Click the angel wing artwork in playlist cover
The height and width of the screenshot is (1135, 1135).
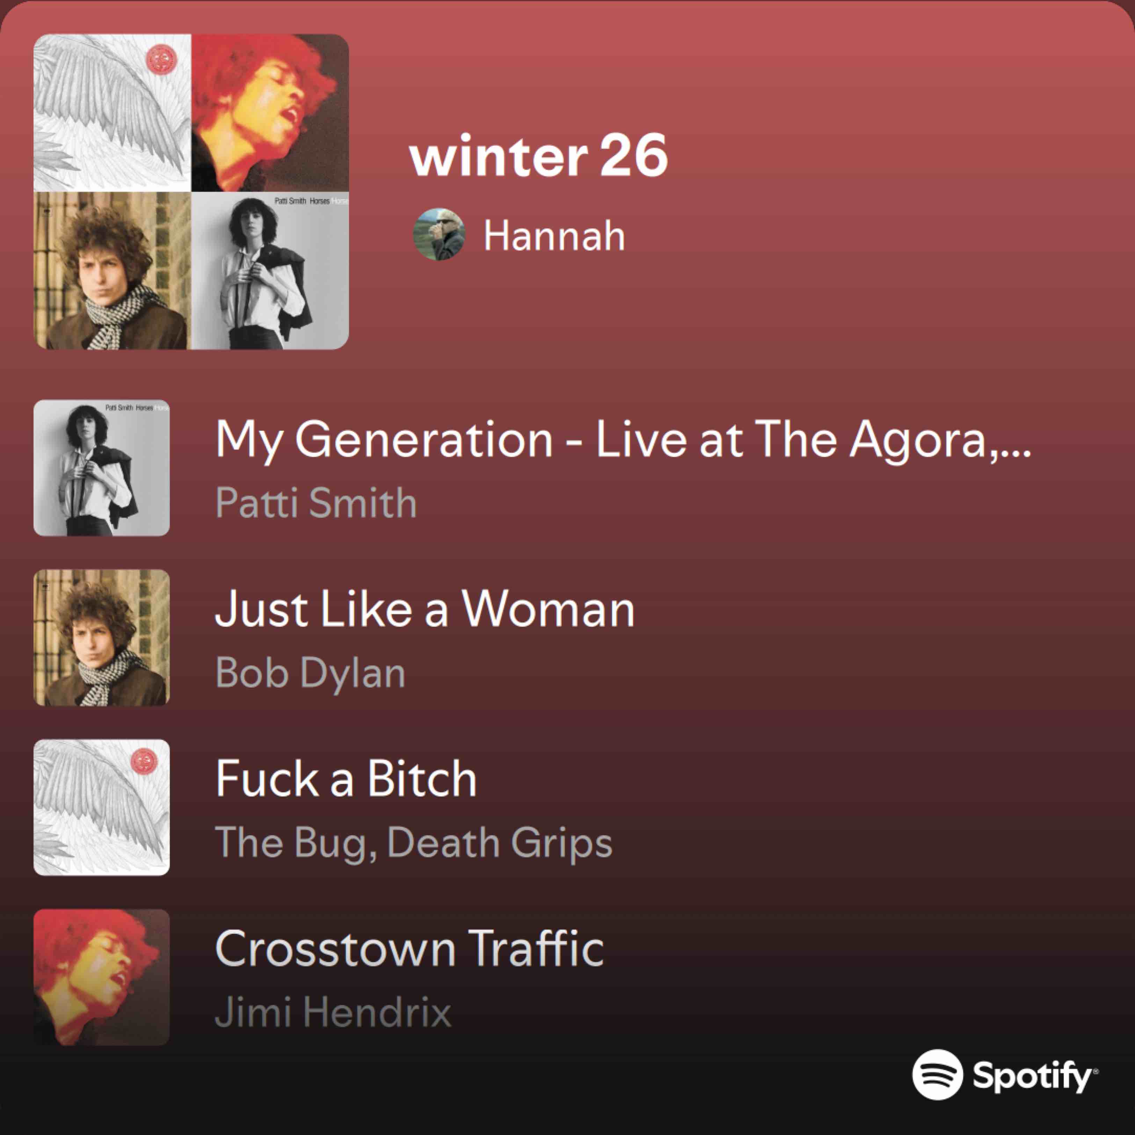112,113
